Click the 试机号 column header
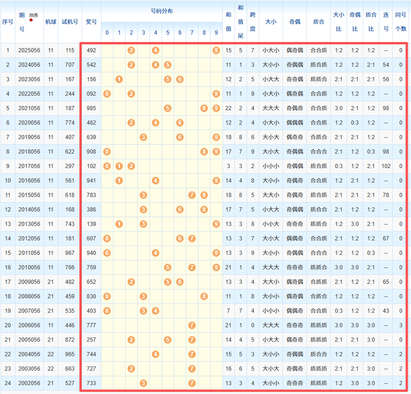Image resolution: width=411 pixels, height=394 pixels. click(x=70, y=22)
